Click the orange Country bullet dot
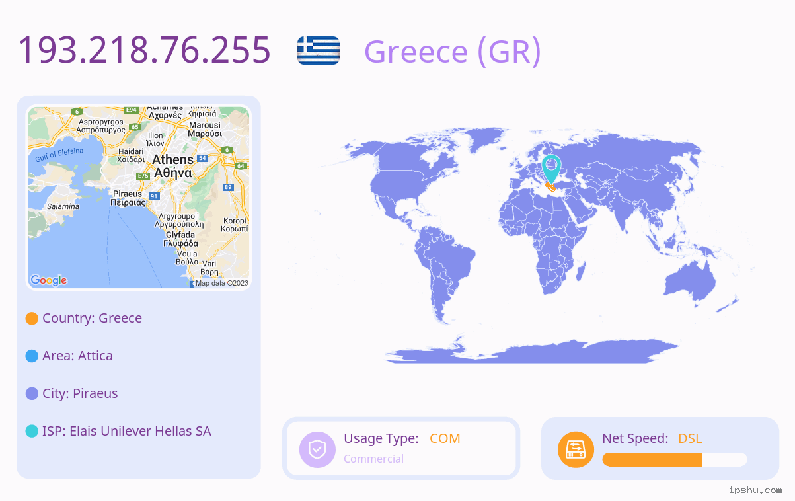The width and height of the screenshot is (795, 501). point(32,318)
